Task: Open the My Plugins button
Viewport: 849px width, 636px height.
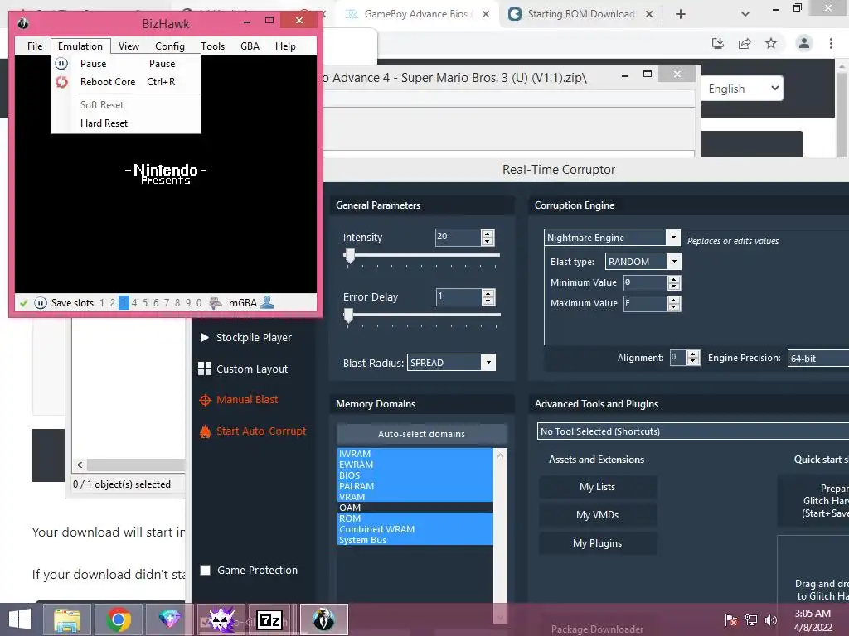Action: pyautogui.click(x=598, y=543)
